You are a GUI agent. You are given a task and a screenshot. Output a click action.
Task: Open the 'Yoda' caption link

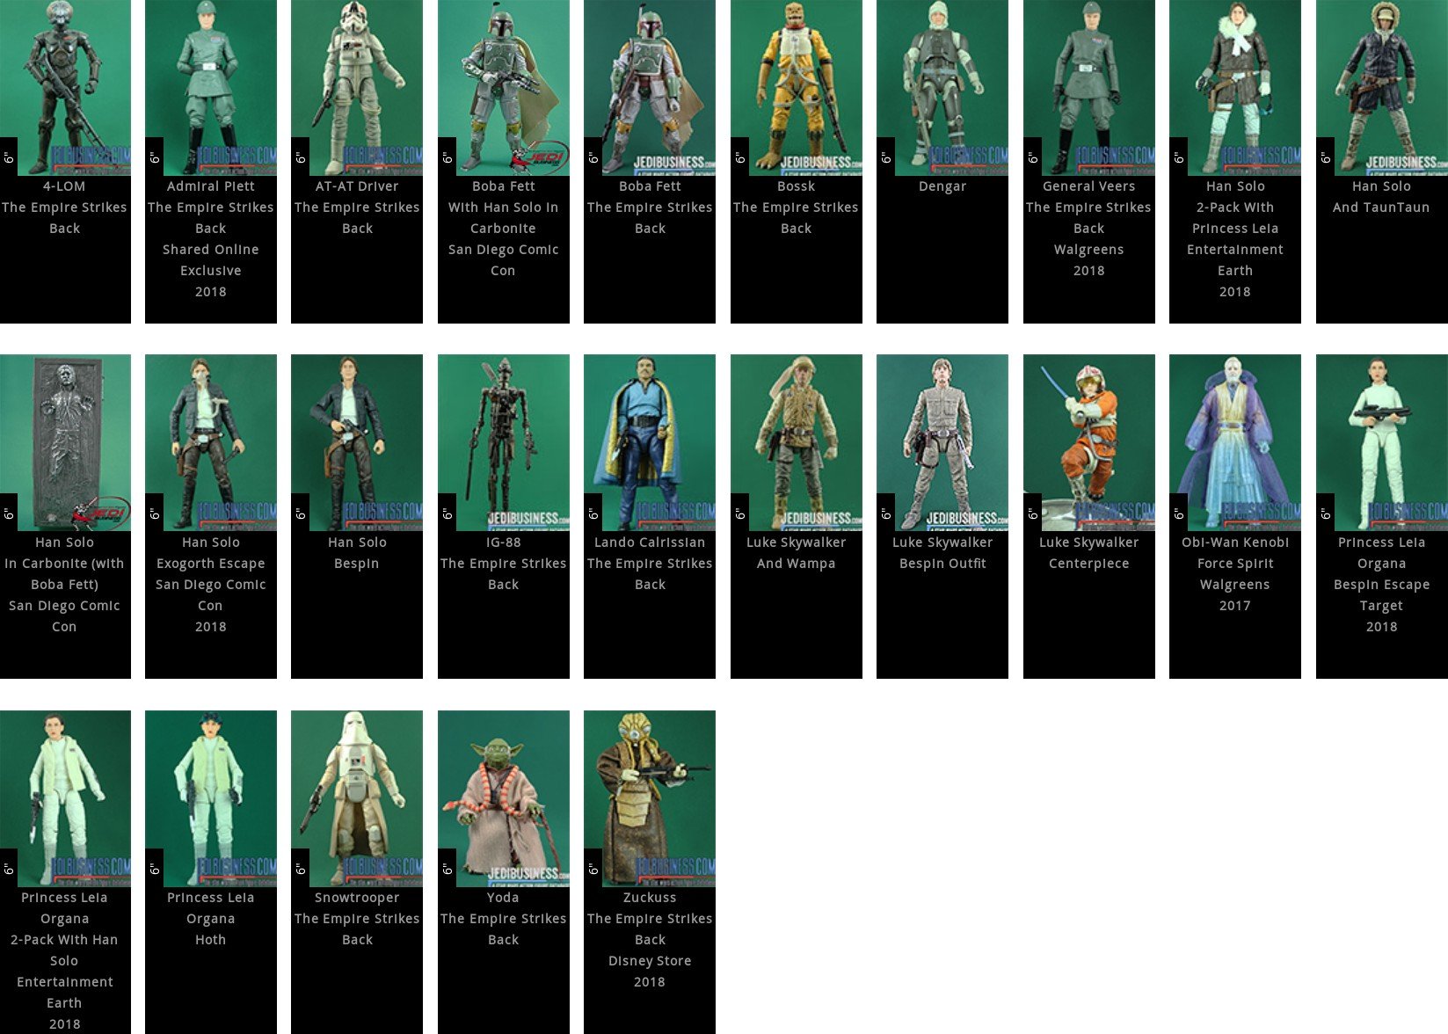pyautogui.click(x=503, y=898)
